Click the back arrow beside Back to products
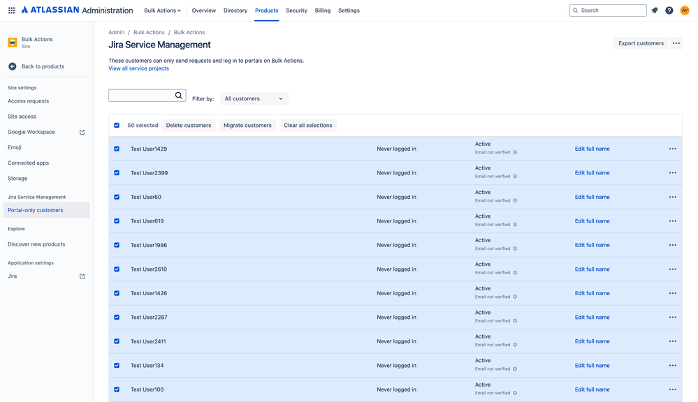This screenshot has height=402, width=698. pos(13,66)
